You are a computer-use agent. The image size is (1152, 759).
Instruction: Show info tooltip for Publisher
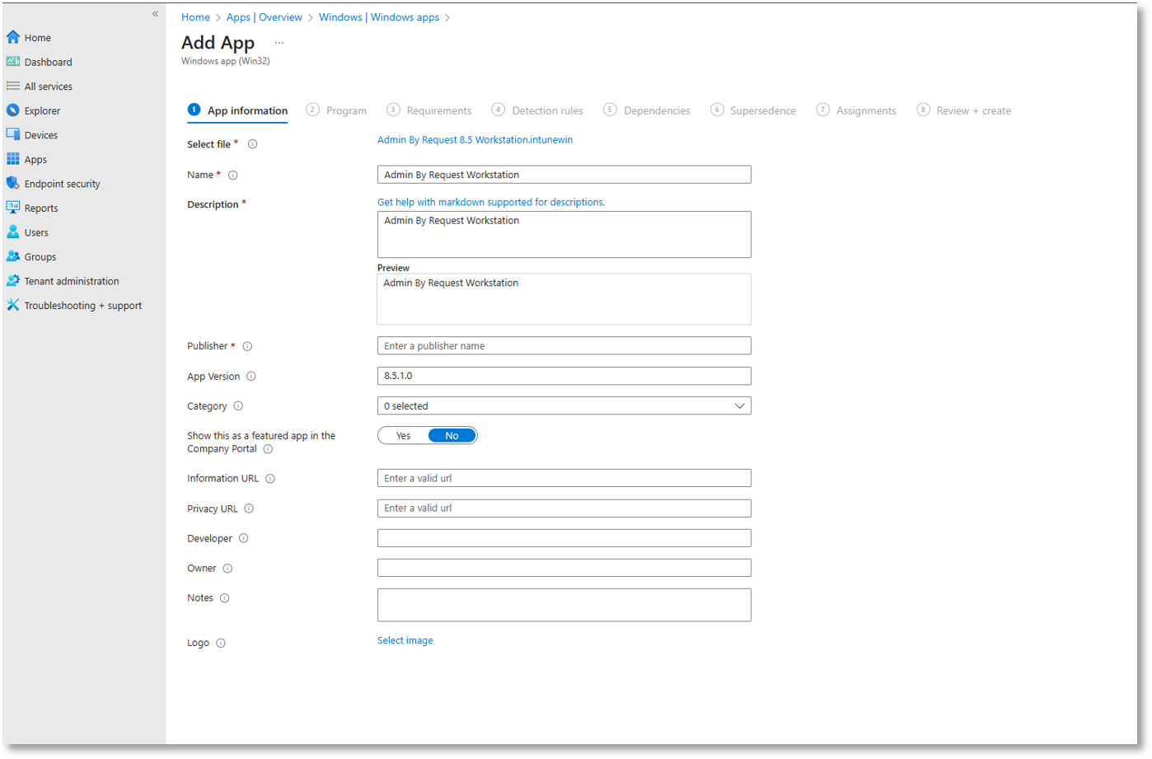(x=247, y=346)
